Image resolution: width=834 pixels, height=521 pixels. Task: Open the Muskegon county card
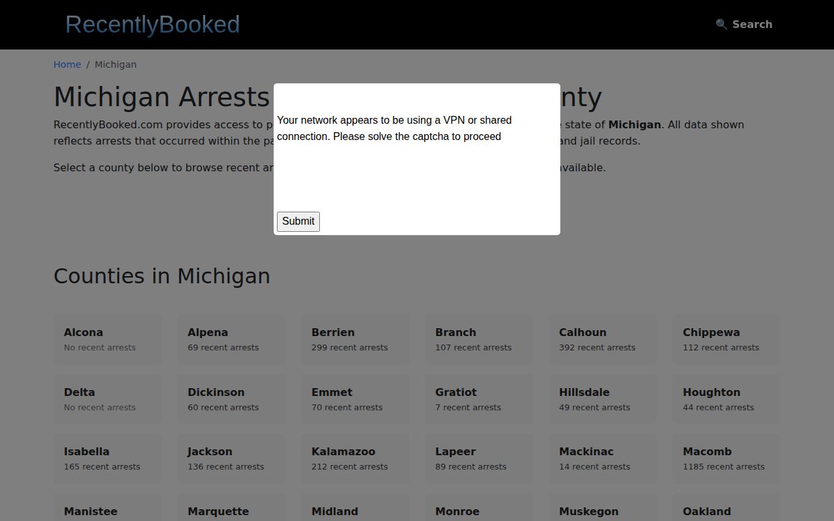pos(603,507)
